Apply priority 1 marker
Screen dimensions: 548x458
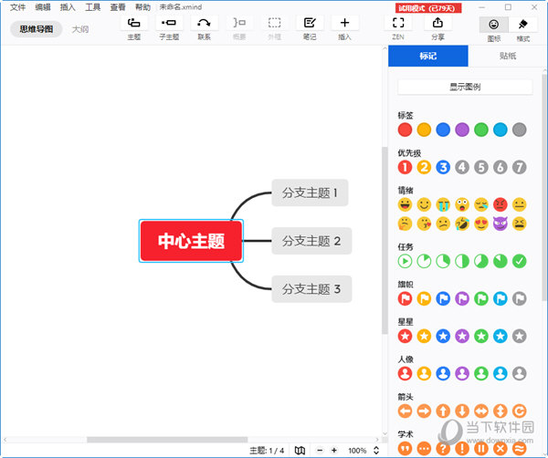click(405, 167)
